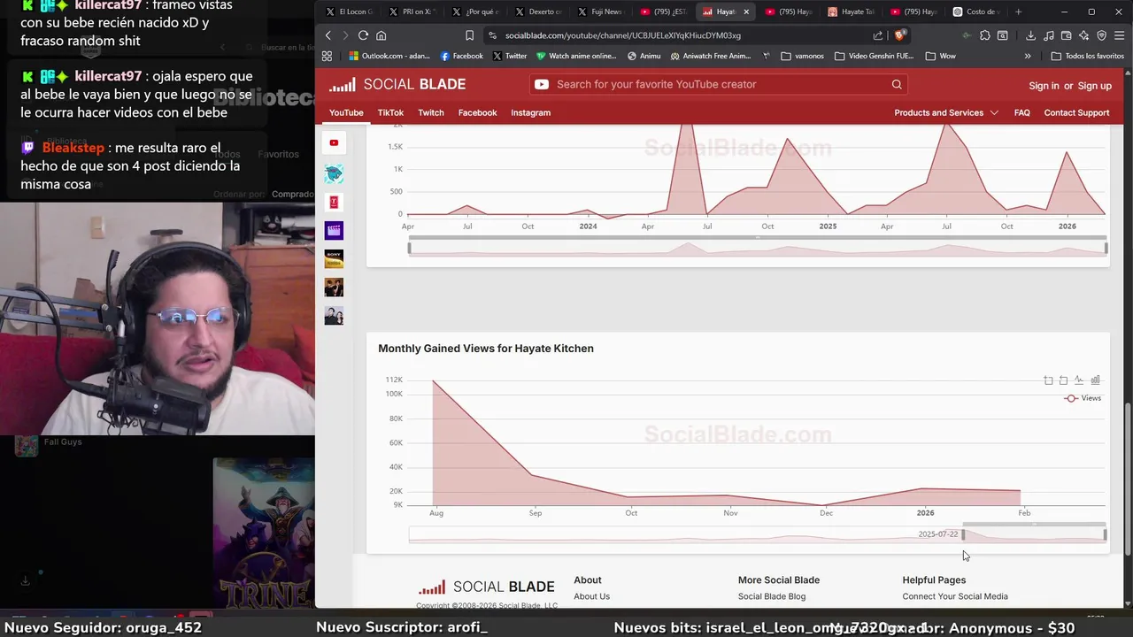Click the browser address bar URL

(623, 35)
